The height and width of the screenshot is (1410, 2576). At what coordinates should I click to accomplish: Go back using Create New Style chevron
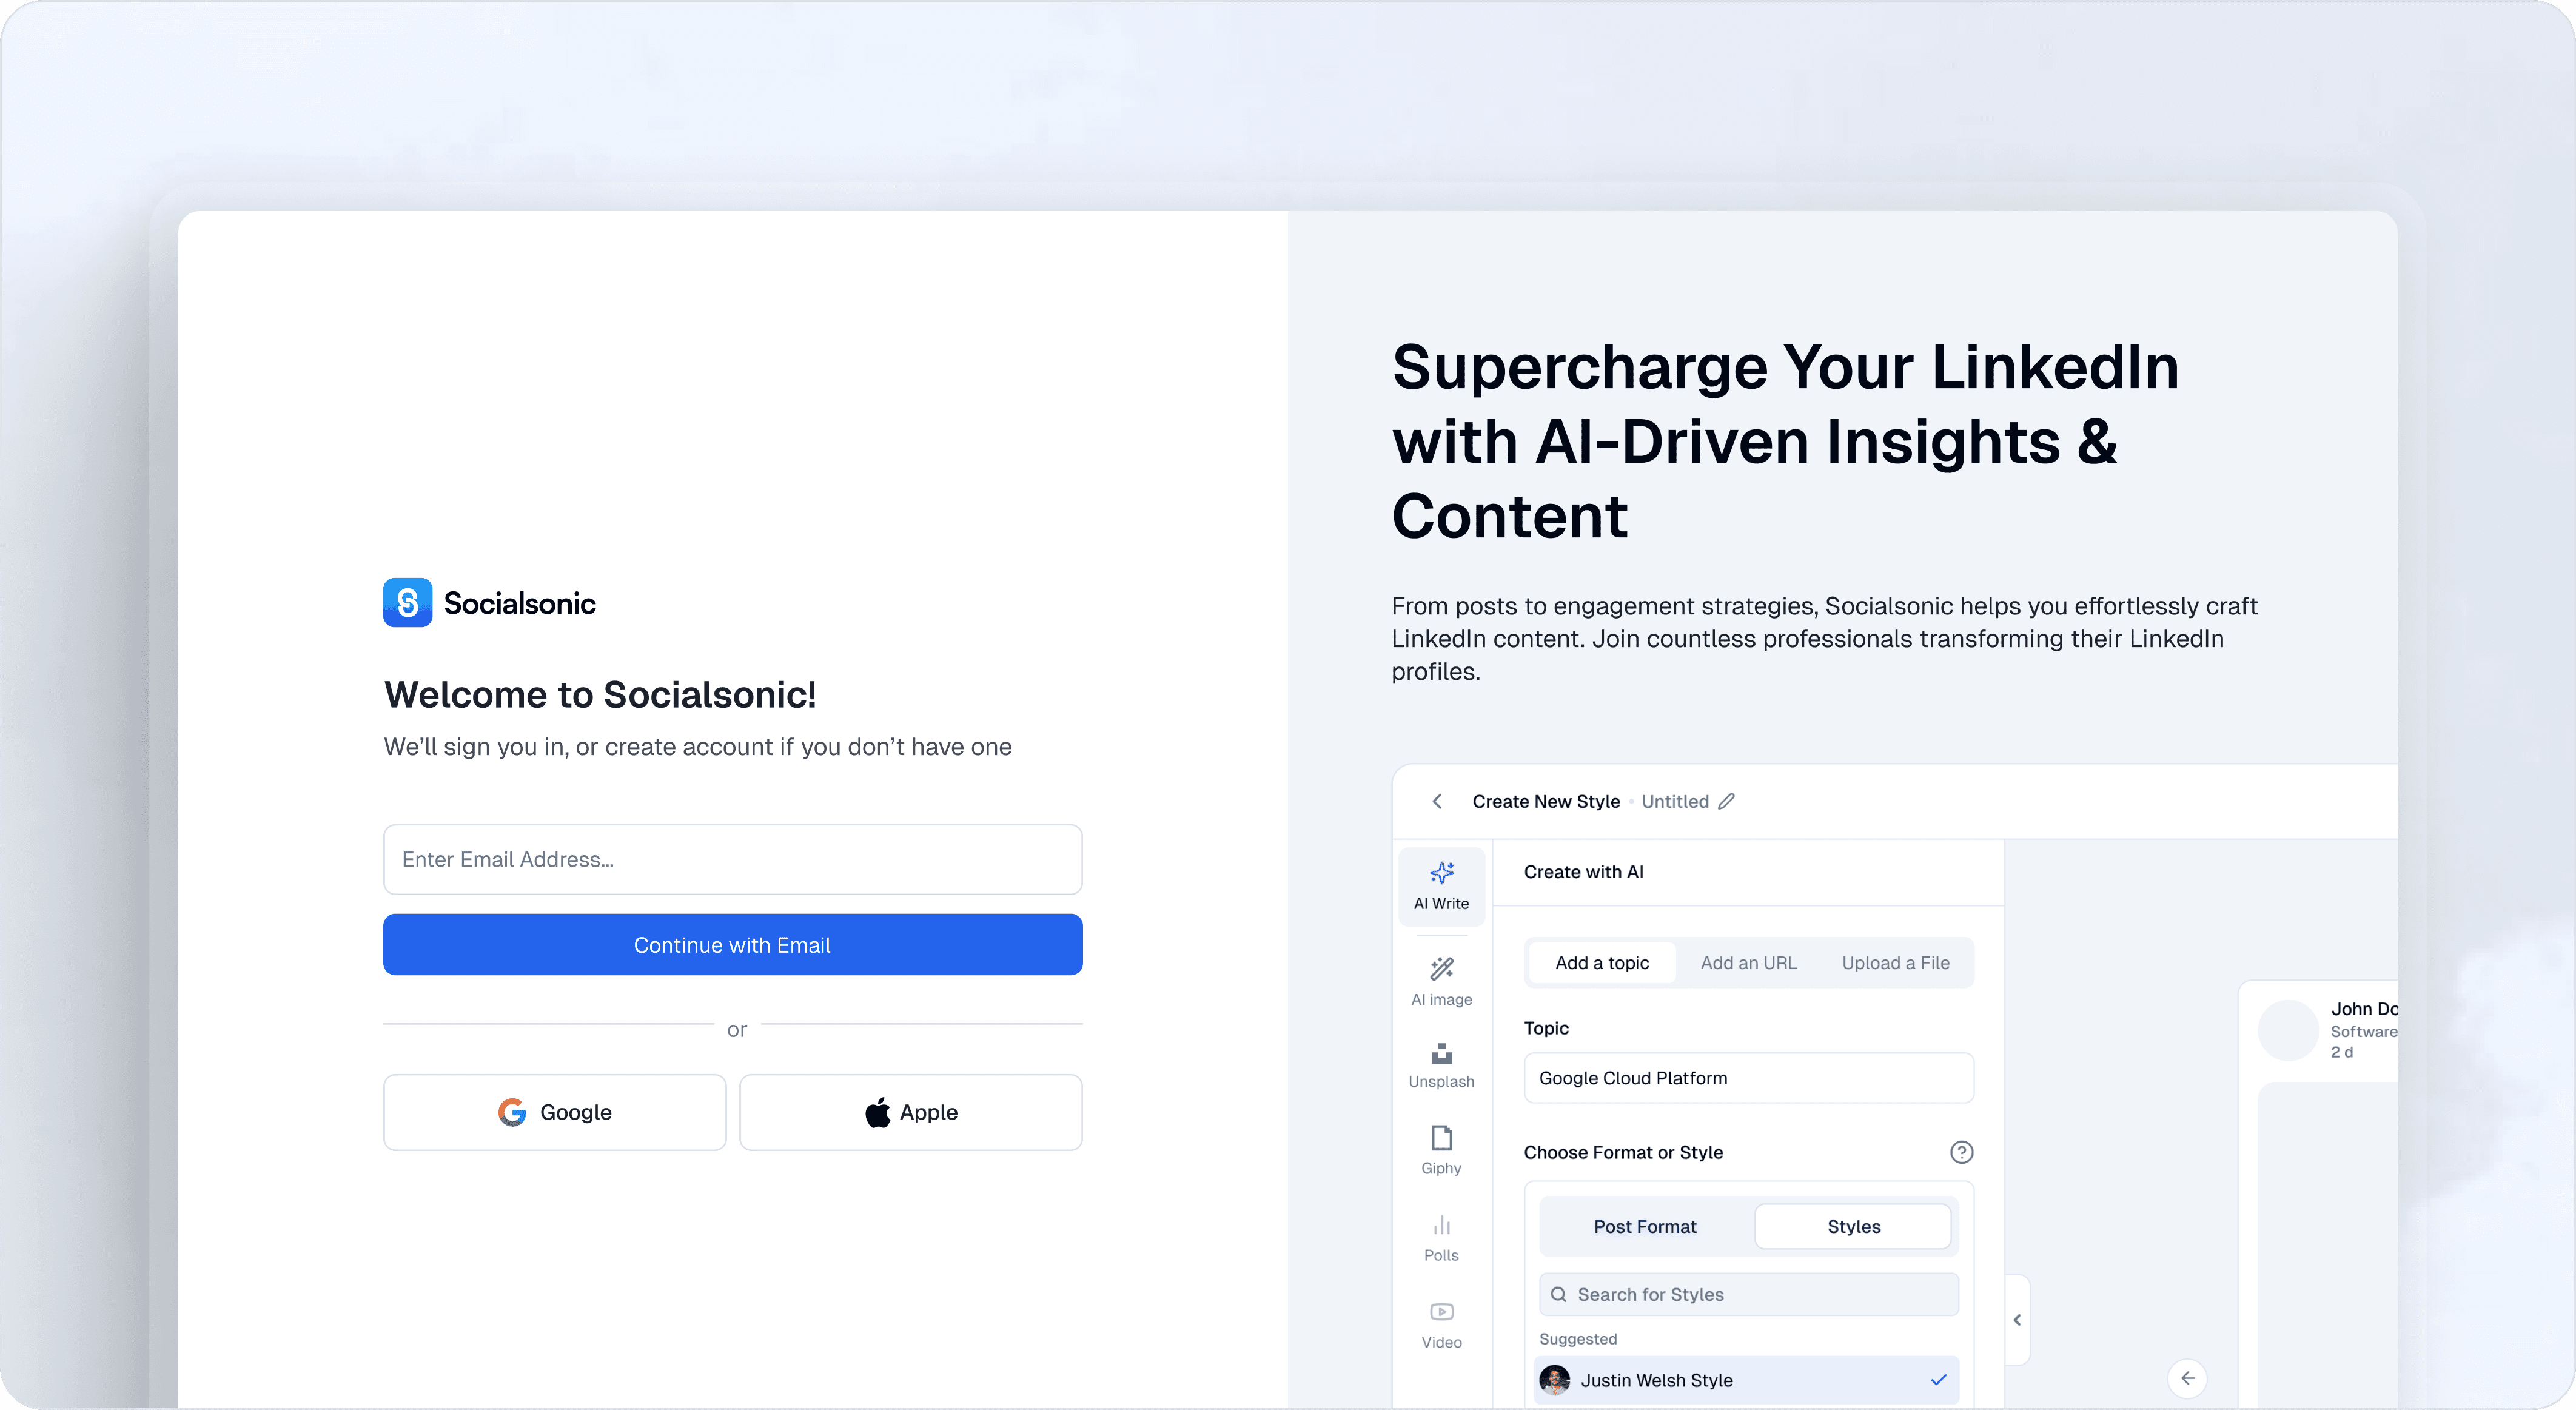point(1437,801)
